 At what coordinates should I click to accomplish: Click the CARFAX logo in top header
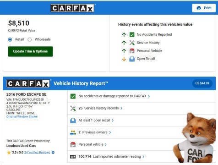72,8
